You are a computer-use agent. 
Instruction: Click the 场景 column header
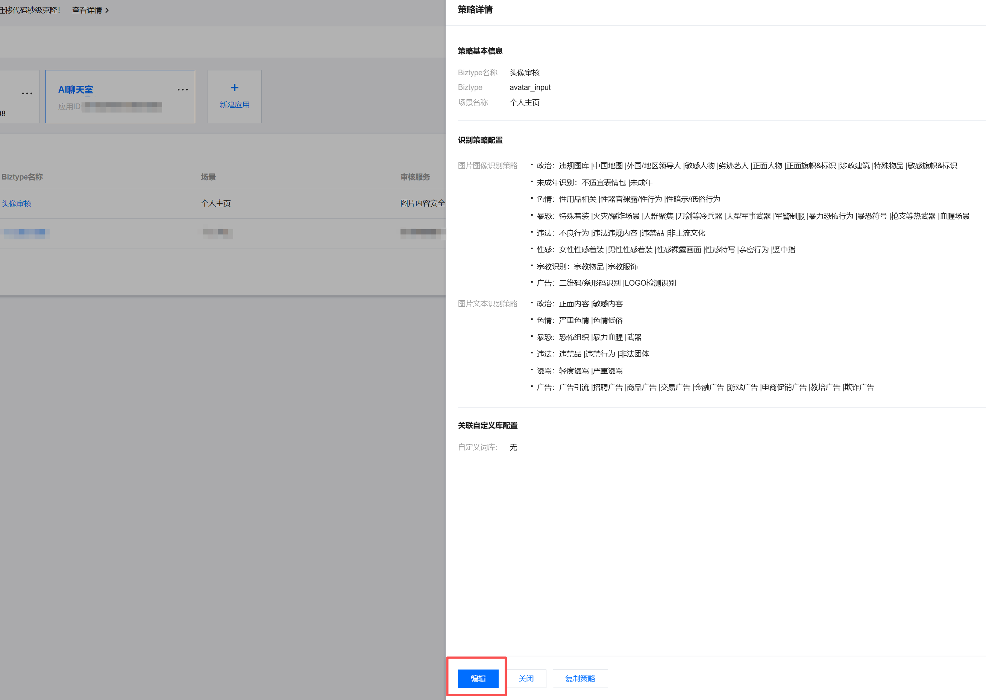tap(208, 177)
